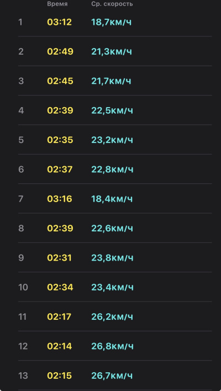Select lap 11 speed 26,2км/ч
The height and width of the screenshot is (391, 221).
[112, 316]
